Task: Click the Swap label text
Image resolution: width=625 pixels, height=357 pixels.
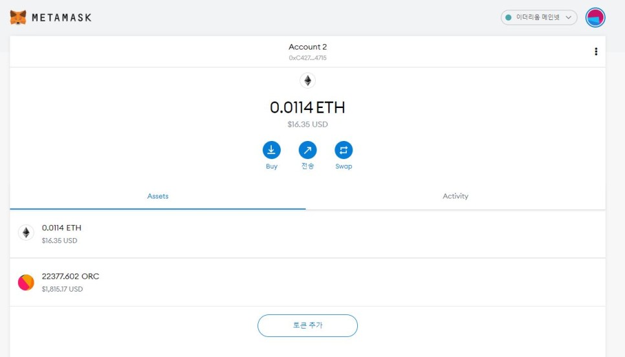Action: click(344, 167)
